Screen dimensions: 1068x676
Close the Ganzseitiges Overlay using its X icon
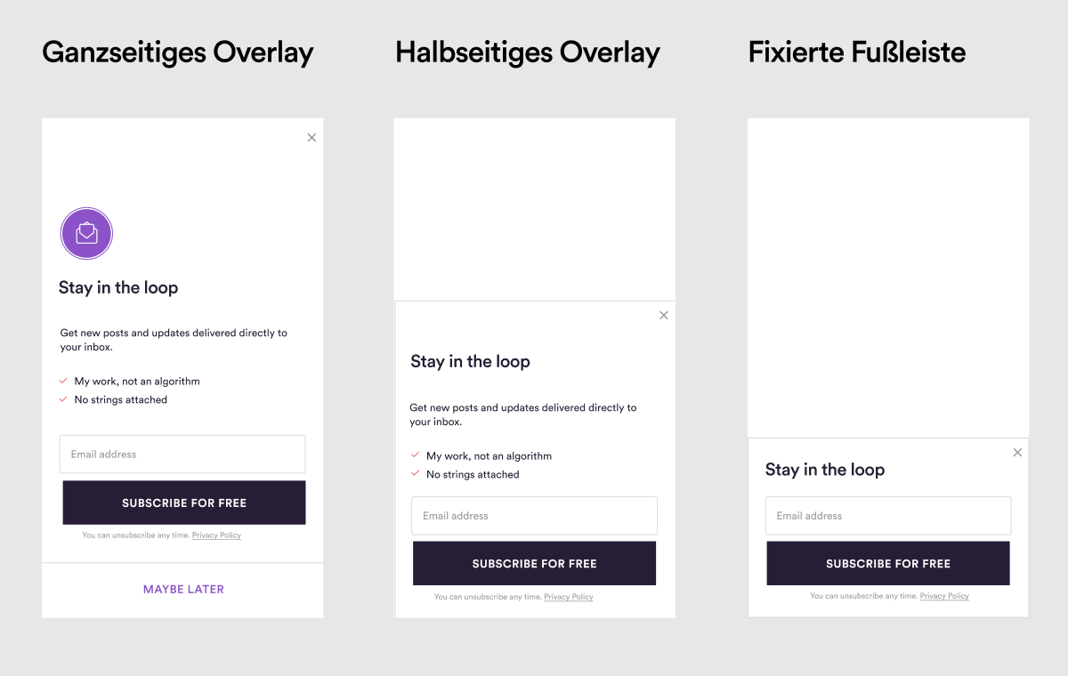point(311,138)
